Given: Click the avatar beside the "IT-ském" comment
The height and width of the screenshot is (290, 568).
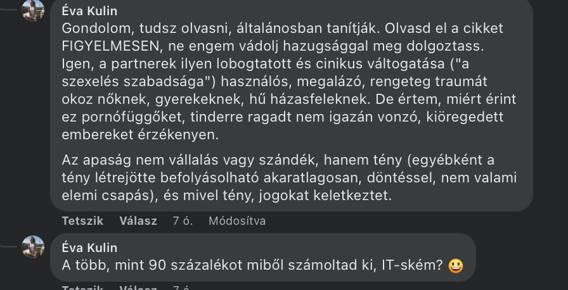Looking at the screenshot, I should pyautogui.click(x=33, y=246).
